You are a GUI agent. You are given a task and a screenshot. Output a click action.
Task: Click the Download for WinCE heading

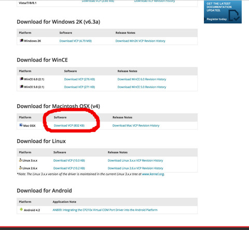click(x=43, y=60)
